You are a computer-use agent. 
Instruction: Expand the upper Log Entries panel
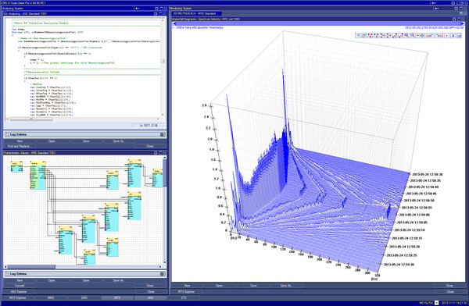[x=162, y=135]
